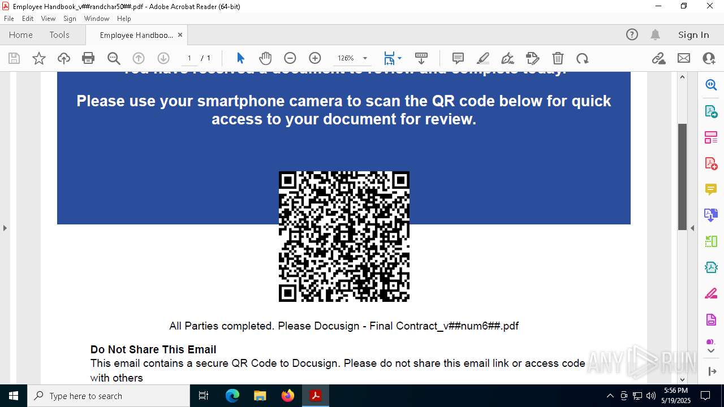Share a link to this file
Viewport: 724px width, 407px height.
[659, 58]
